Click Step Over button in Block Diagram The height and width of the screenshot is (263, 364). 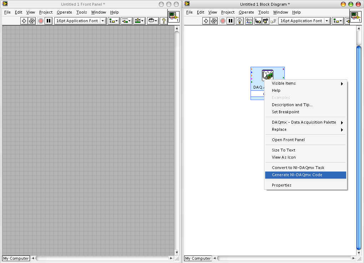click(x=266, y=21)
